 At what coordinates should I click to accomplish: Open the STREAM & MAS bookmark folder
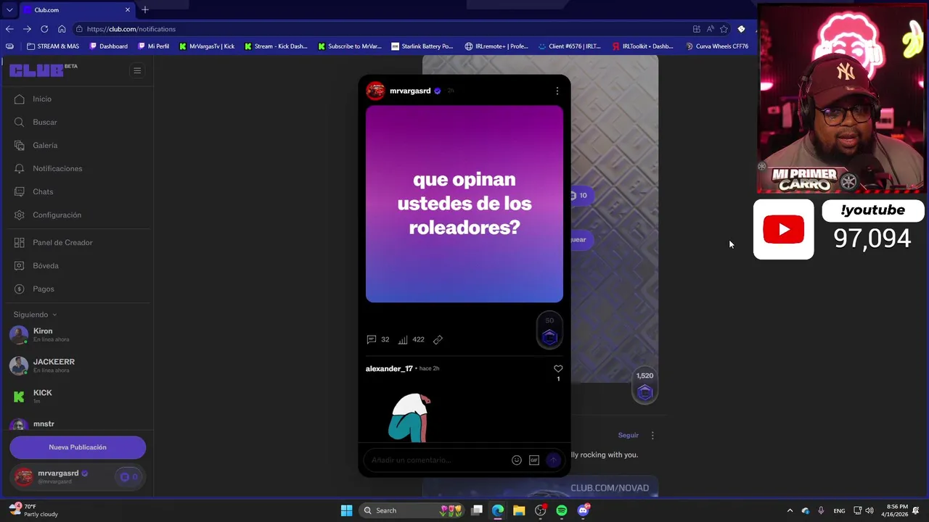click(53, 46)
